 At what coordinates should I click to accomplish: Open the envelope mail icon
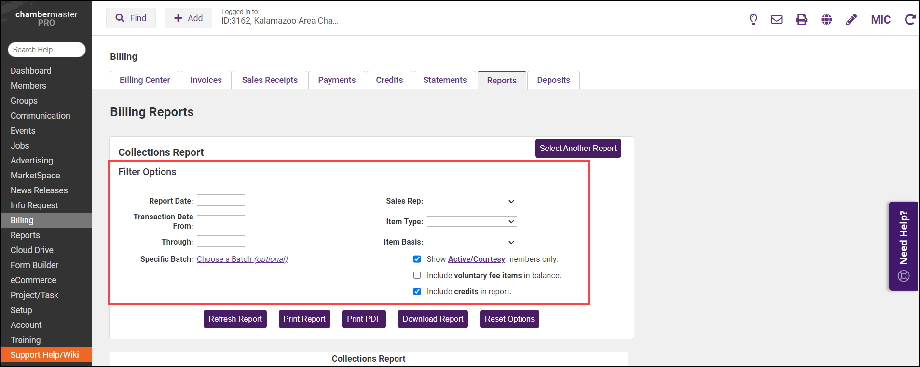click(777, 20)
